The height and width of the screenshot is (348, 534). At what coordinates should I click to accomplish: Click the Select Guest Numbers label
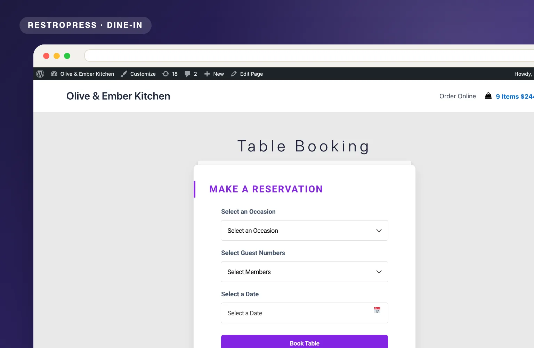point(253,253)
